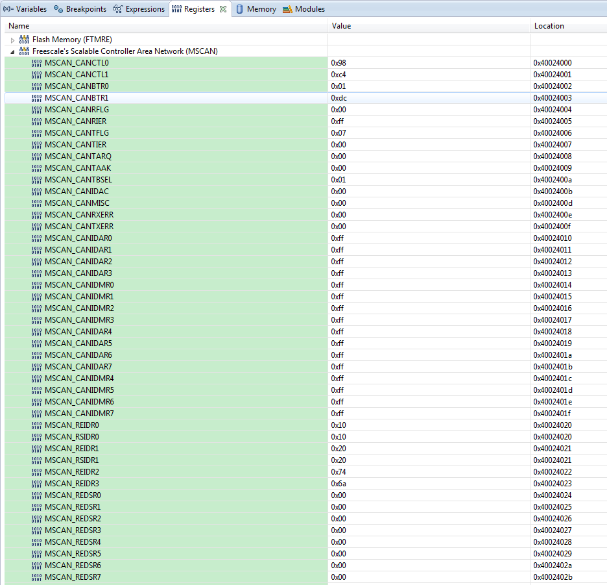The width and height of the screenshot is (607, 585).
Task: Select the MSCAN_CANIDMR2 register row
Action: click(x=306, y=308)
